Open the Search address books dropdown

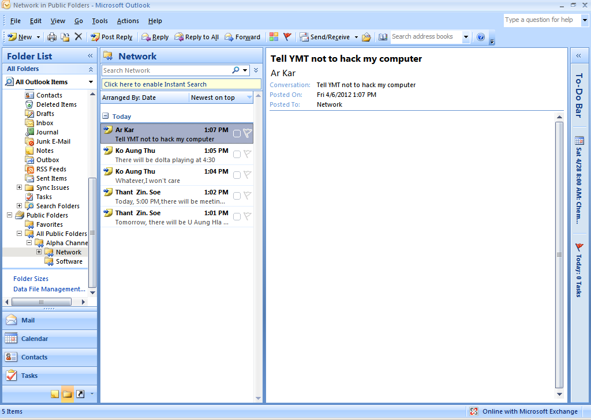tap(466, 37)
